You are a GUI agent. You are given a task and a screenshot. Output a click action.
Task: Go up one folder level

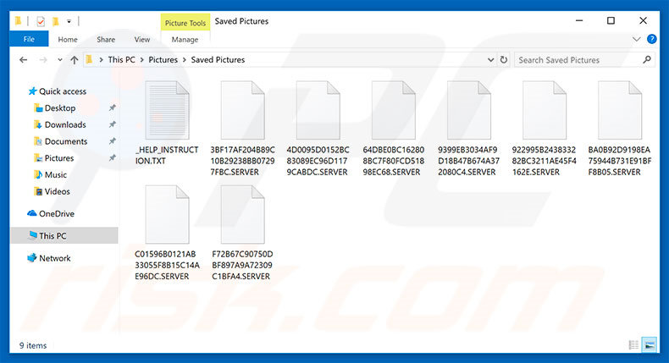click(75, 60)
